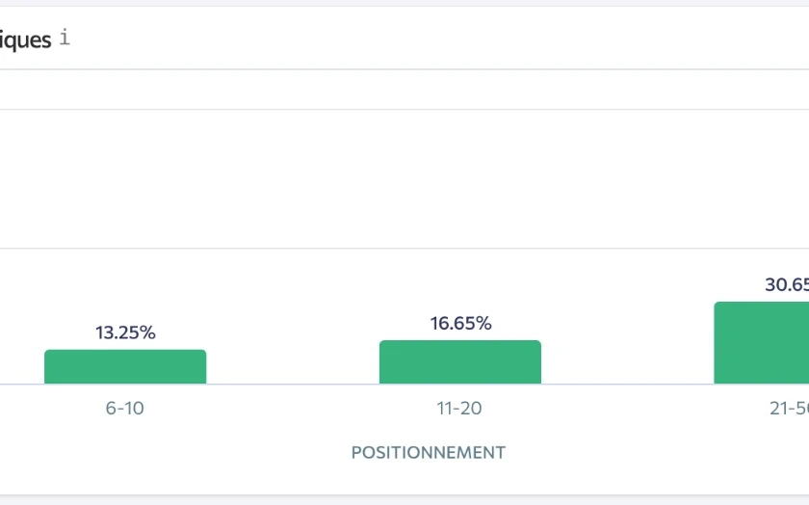Screen dimensions: 809x505
Task: Click the top gridline below the card header
Action: [289, 109]
